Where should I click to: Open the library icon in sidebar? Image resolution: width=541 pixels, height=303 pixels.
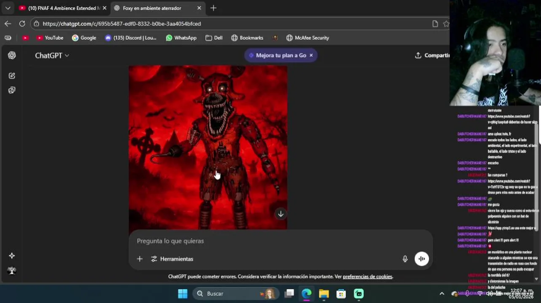click(x=12, y=90)
